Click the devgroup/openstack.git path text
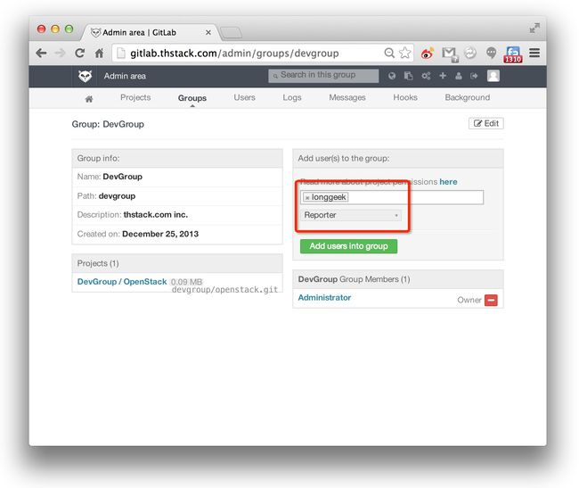This screenshot has width=579, height=488. 224,289
